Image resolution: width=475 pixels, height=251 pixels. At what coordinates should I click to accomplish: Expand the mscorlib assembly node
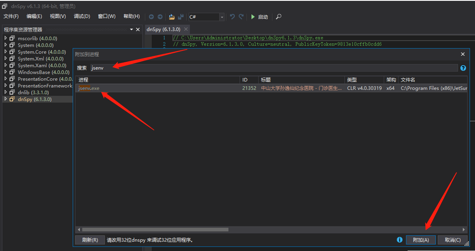click(x=6, y=38)
